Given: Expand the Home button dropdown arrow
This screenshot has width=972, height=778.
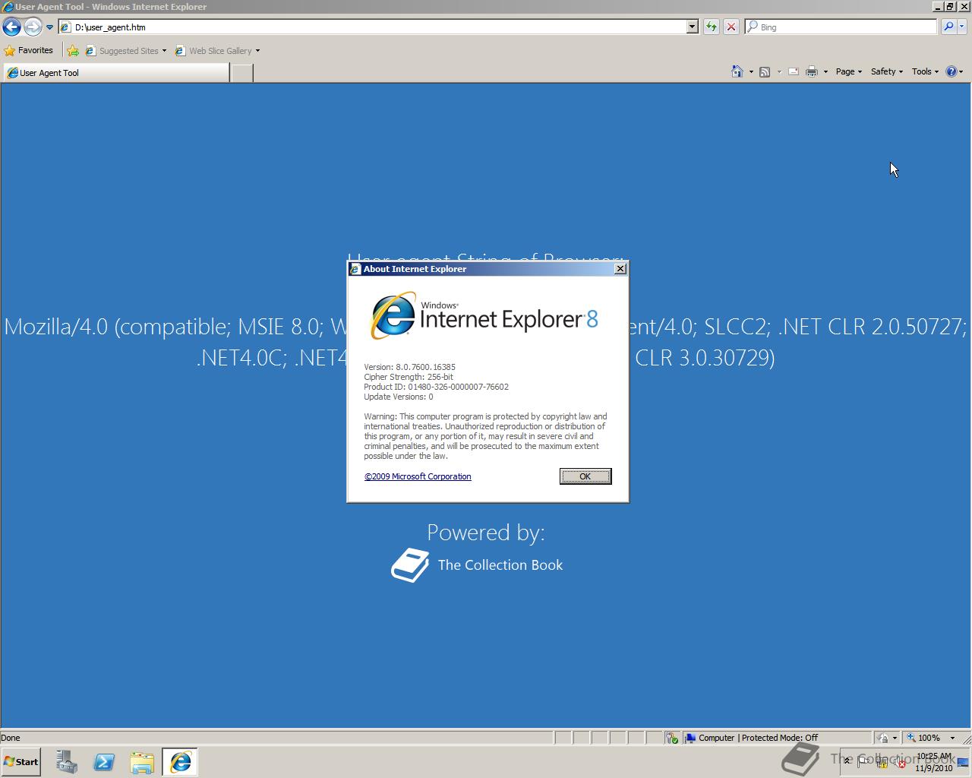Looking at the screenshot, I should (750, 72).
